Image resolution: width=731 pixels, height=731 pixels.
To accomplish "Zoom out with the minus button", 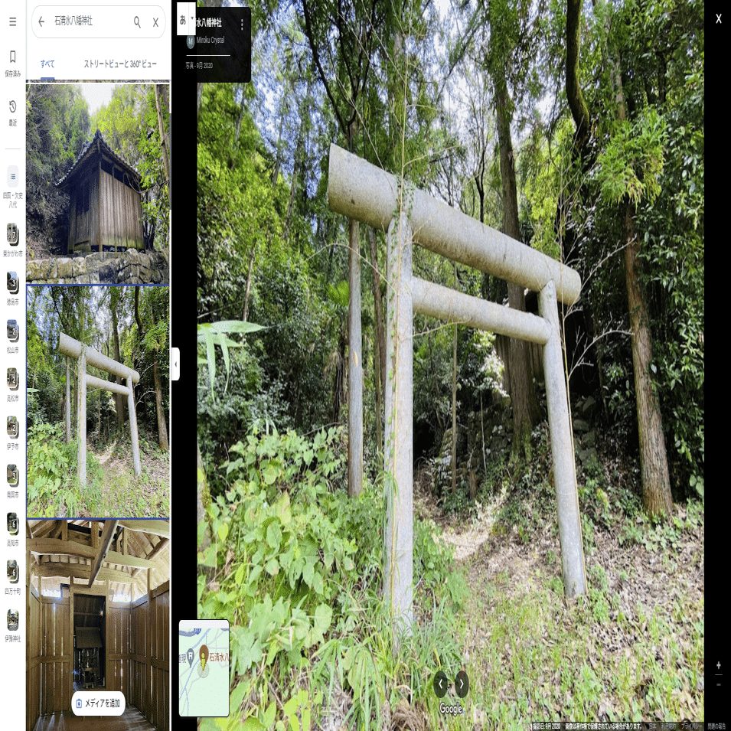I will 719,684.
